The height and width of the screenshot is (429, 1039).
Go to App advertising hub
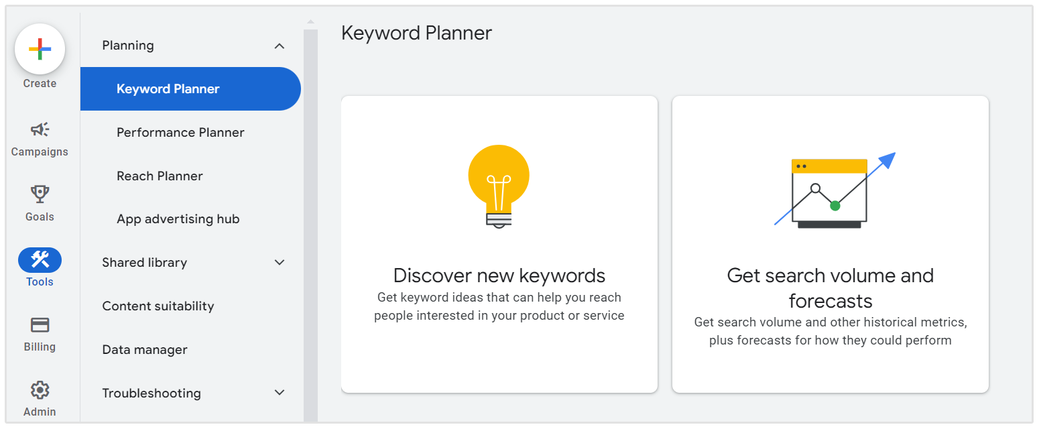[178, 219]
